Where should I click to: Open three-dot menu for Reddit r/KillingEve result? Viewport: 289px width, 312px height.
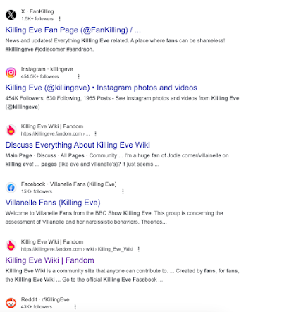tap(75, 306)
